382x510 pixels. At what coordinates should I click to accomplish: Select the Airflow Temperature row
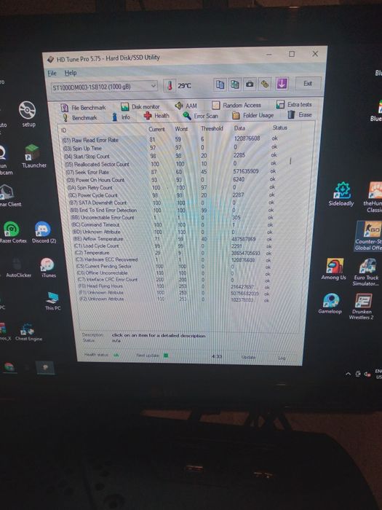point(173,239)
